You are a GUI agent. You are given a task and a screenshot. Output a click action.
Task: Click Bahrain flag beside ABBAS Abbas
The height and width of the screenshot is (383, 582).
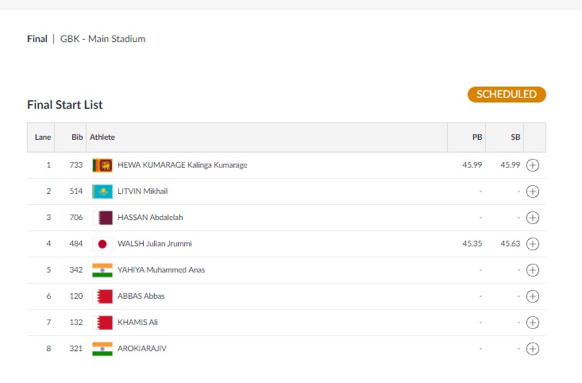[102, 296]
